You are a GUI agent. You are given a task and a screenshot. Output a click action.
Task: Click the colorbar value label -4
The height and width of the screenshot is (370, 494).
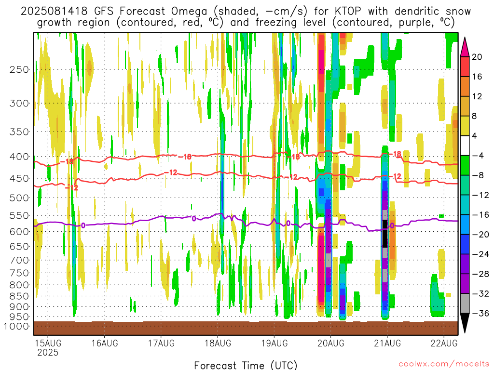tap(478, 156)
